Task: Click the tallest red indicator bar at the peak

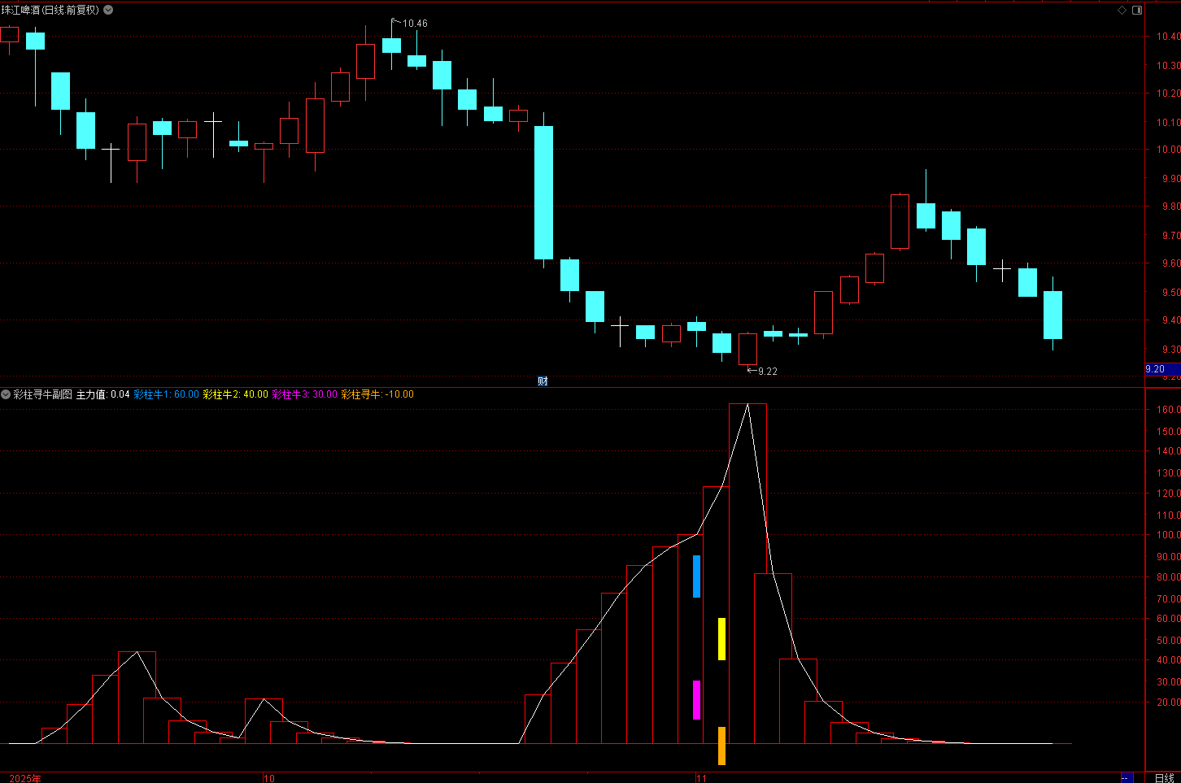Action: pyautogui.click(x=747, y=573)
